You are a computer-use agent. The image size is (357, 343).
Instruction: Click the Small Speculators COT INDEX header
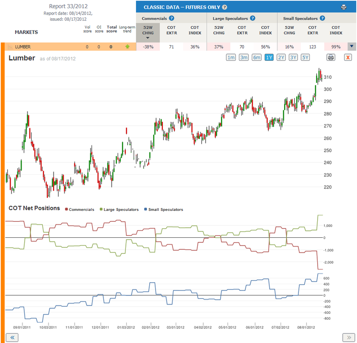point(336,30)
